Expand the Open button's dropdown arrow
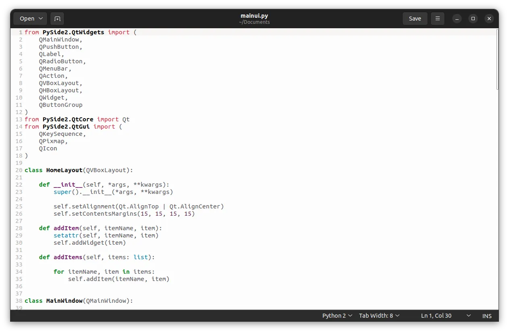 click(x=41, y=19)
